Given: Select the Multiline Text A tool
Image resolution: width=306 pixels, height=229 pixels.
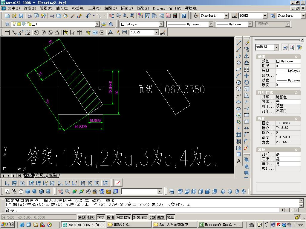Looking at the screenshot, I should pyautogui.click(x=239, y=161).
